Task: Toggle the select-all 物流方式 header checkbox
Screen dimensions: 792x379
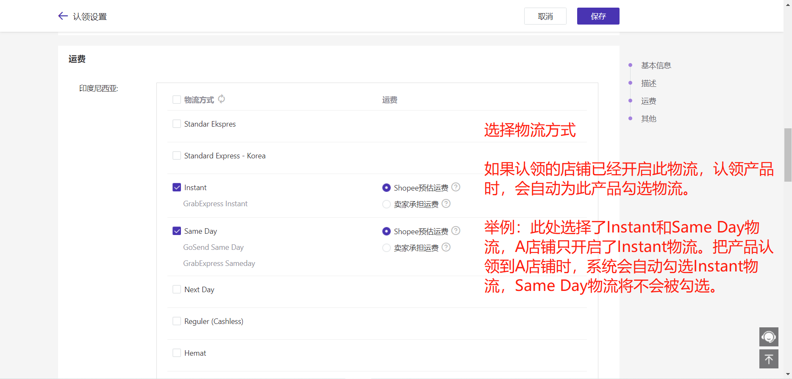Action: [x=177, y=100]
